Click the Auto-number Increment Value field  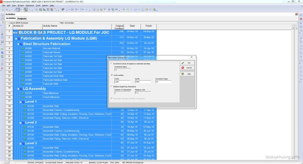pos(163,82)
